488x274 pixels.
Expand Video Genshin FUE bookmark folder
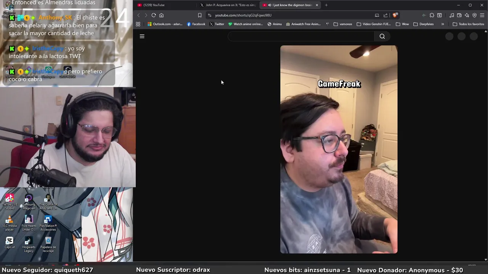tap(374, 24)
